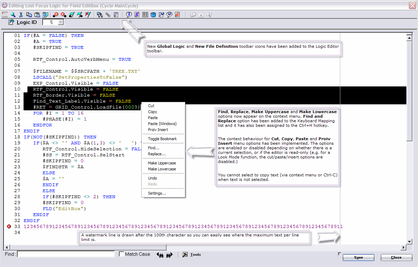Click ENDFOR on line 16
The image size is (418, 267).
coord(43,125)
